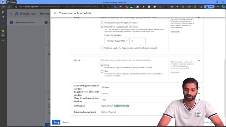The image size is (226, 127).
Task: Open Learn more link in Value section
Action: (x=174, y=31)
